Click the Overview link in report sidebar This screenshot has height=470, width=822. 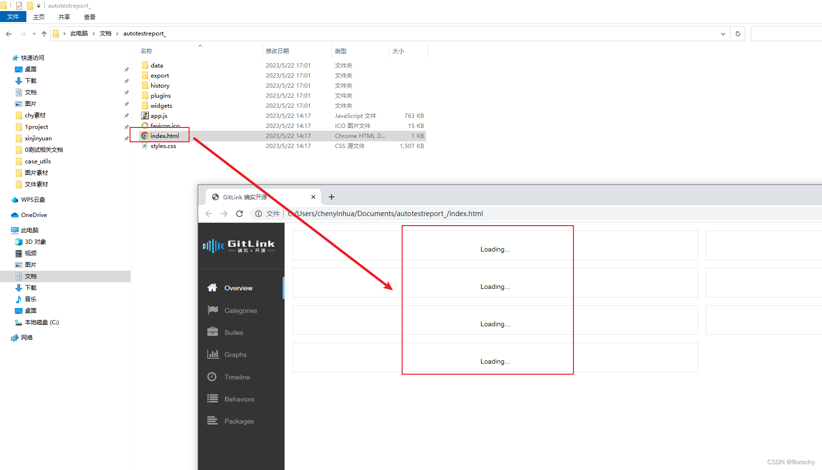click(x=238, y=288)
